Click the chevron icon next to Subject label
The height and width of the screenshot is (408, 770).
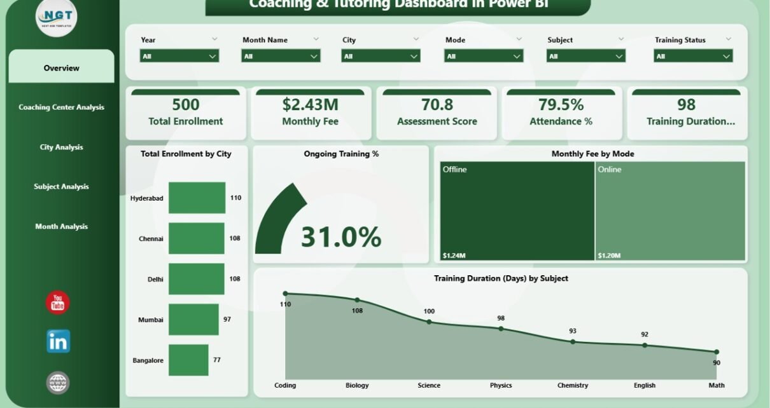[x=621, y=39]
